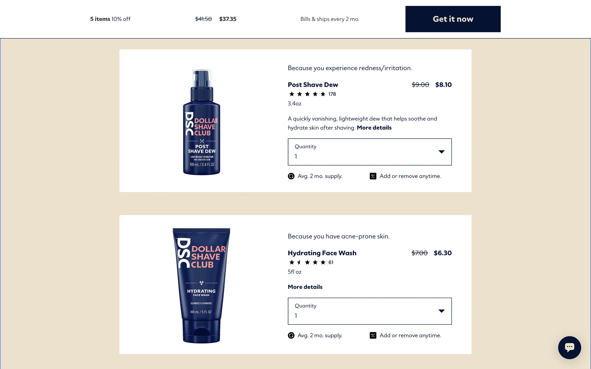Viewport: 591px width, 369px height.
Task: Click the Get it now button
Action: (453, 19)
